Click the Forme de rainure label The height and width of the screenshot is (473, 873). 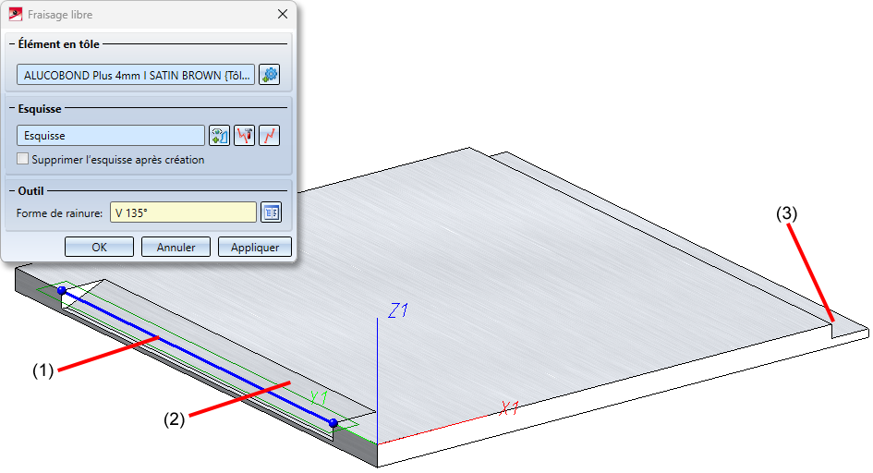click(59, 212)
